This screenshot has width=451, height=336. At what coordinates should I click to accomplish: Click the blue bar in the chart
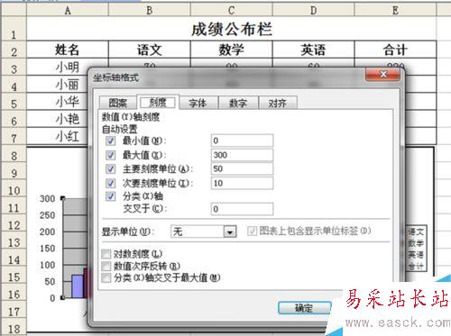(x=78, y=286)
